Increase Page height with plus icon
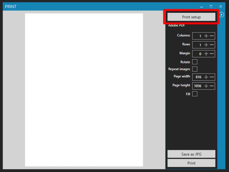The width and height of the screenshot is (229, 172). click(206, 86)
